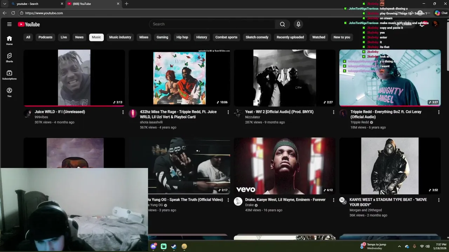Open the gold coin app in taskbar
The image size is (449, 252).
pos(184,246)
